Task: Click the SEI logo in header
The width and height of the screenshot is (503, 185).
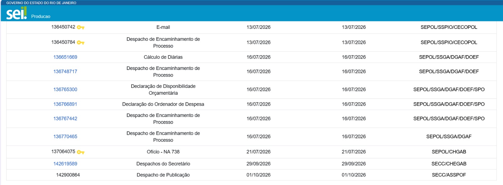Action: tap(16, 13)
